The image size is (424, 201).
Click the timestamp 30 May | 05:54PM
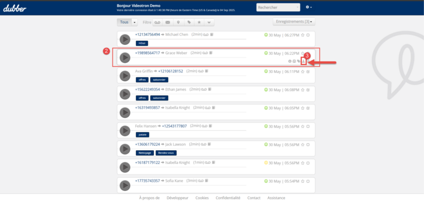pyautogui.click(x=284, y=181)
